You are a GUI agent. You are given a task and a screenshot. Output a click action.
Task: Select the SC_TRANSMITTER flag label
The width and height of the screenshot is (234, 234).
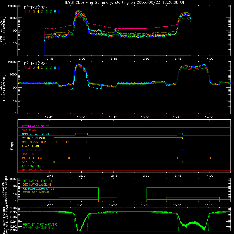34,142
